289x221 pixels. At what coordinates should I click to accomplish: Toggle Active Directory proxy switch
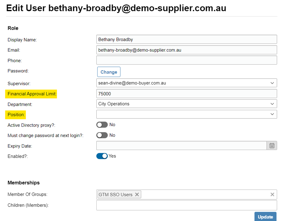pyautogui.click(x=102, y=125)
